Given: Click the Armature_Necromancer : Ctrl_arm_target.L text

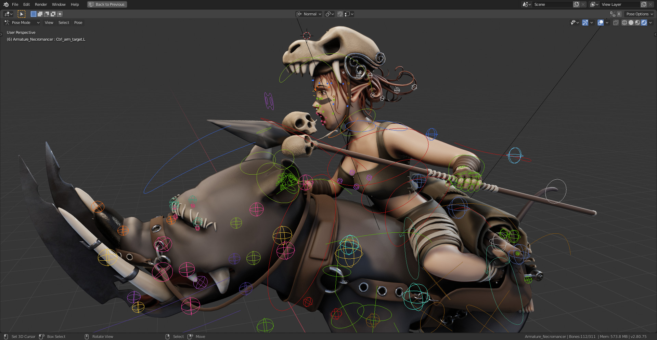Looking at the screenshot, I should [x=49, y=39].
